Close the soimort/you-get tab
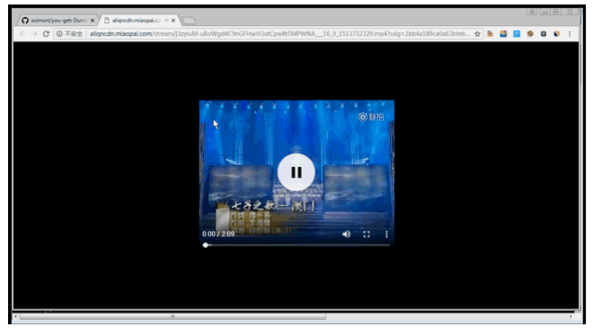The width and height of the screenshot is (593, 336). click(93, 21)
